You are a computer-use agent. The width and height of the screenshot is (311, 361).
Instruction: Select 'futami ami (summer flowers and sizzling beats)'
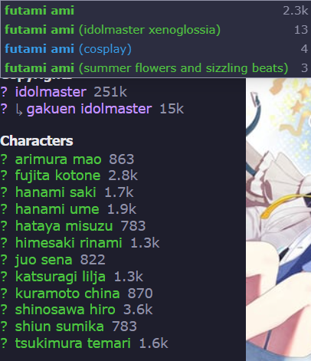[x=156, y=68]
